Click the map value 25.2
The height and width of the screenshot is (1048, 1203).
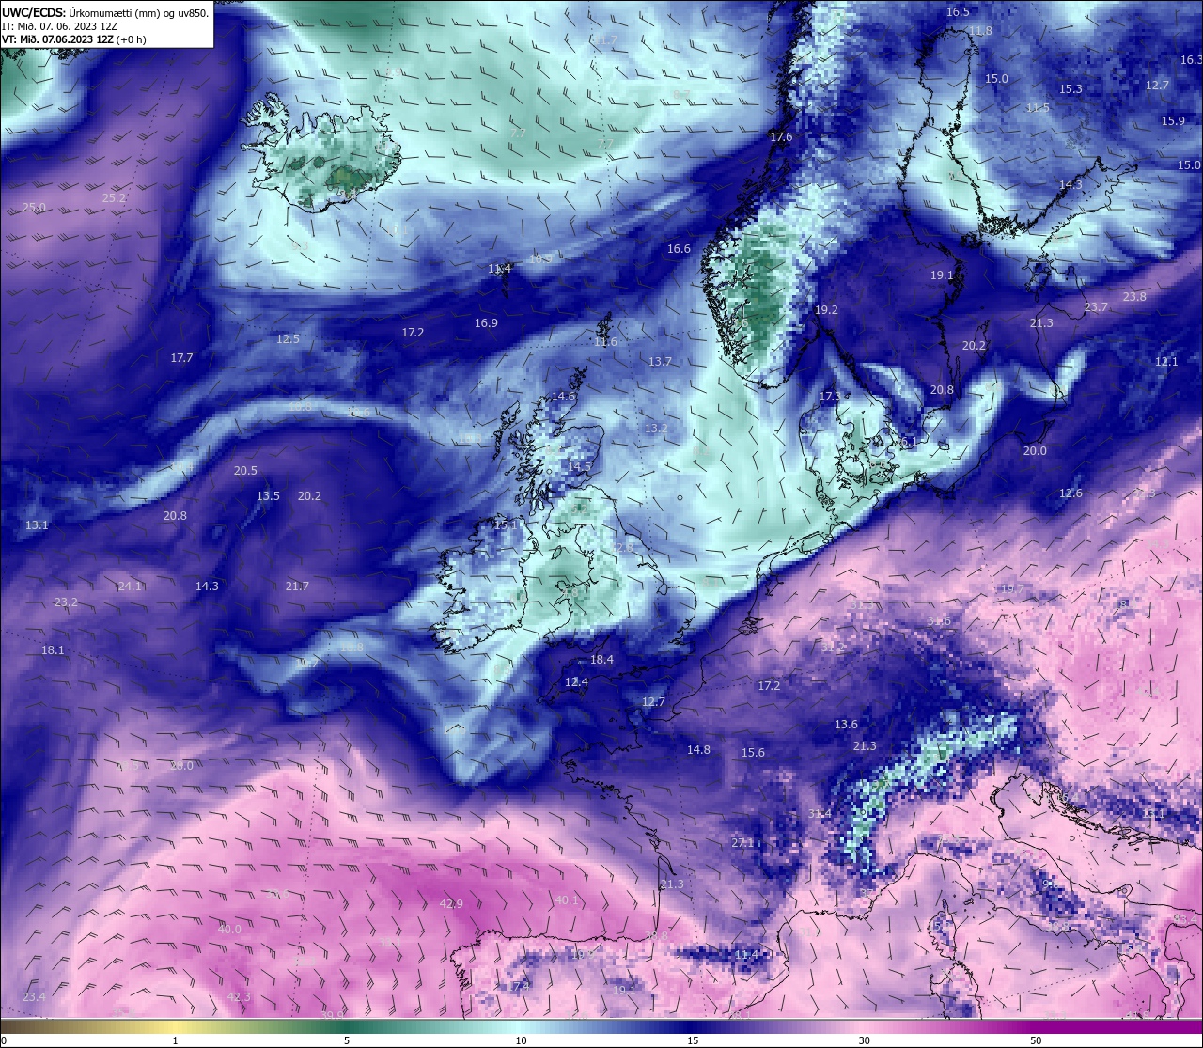point(114,198)
